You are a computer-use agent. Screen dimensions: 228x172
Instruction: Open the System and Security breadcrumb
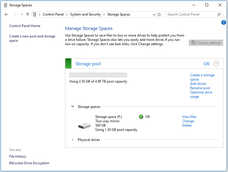click(x=85, y=14)
